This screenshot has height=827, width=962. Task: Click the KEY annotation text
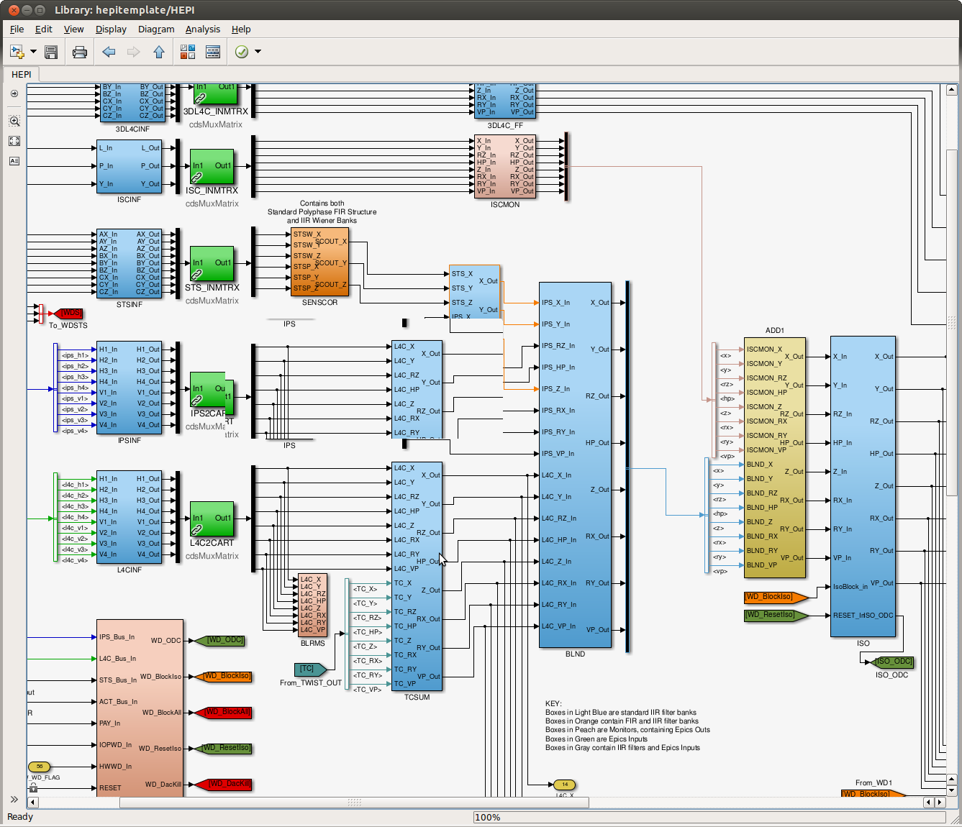[x=627, y=726]
